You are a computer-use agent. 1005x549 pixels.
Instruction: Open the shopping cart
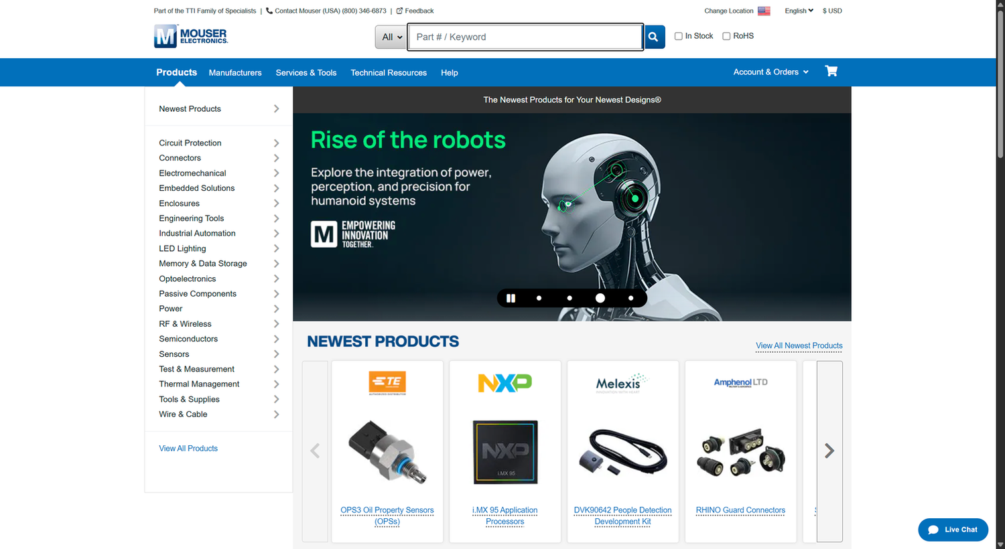831,72
